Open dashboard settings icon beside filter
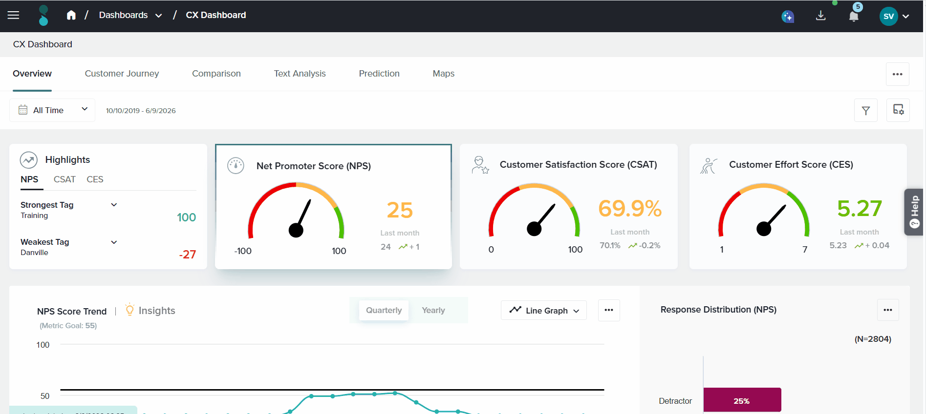Viewport: 926px width, 414px height. click(898, 110)
